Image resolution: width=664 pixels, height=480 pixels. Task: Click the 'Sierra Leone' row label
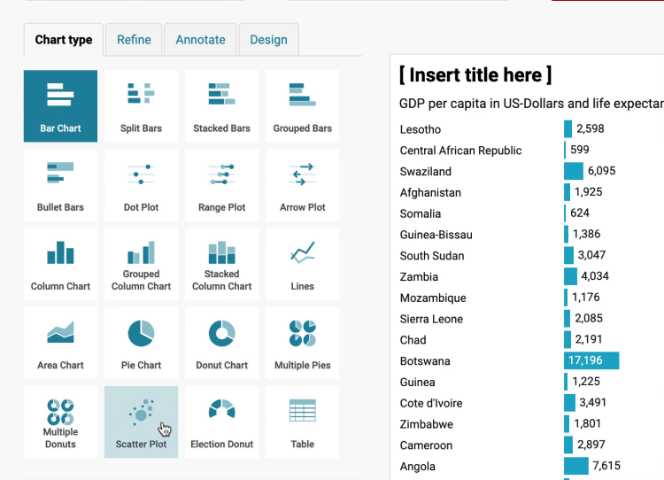[431, 319]
